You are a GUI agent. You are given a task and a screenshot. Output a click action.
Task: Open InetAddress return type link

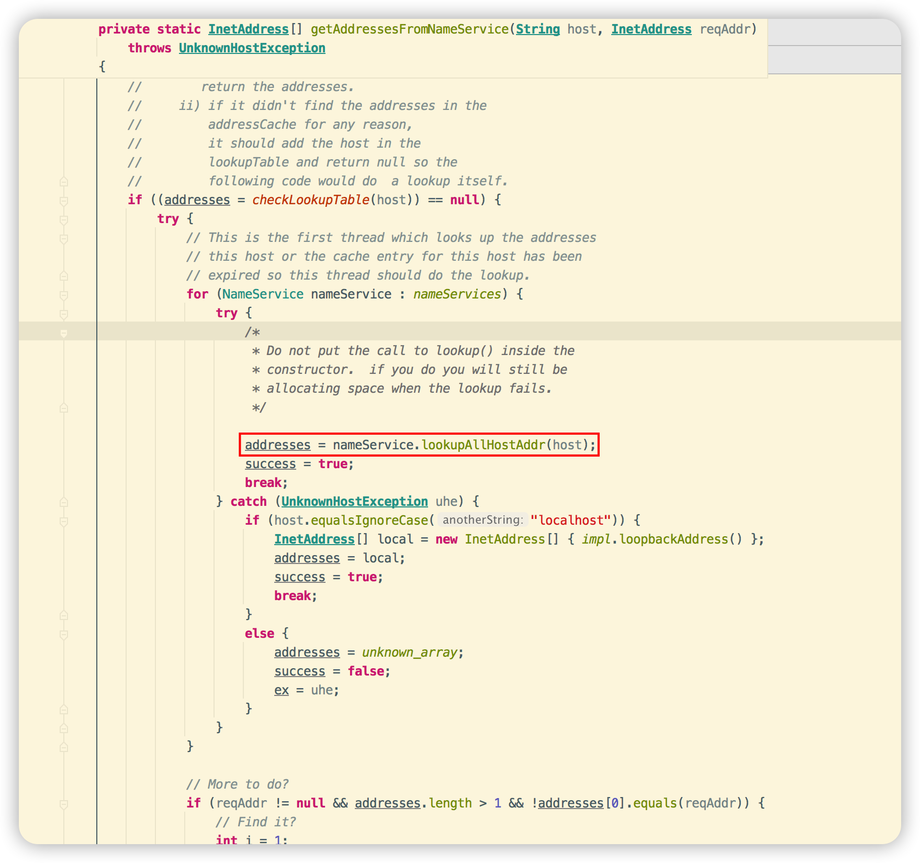pyautogui.click(x=248, y=29)
